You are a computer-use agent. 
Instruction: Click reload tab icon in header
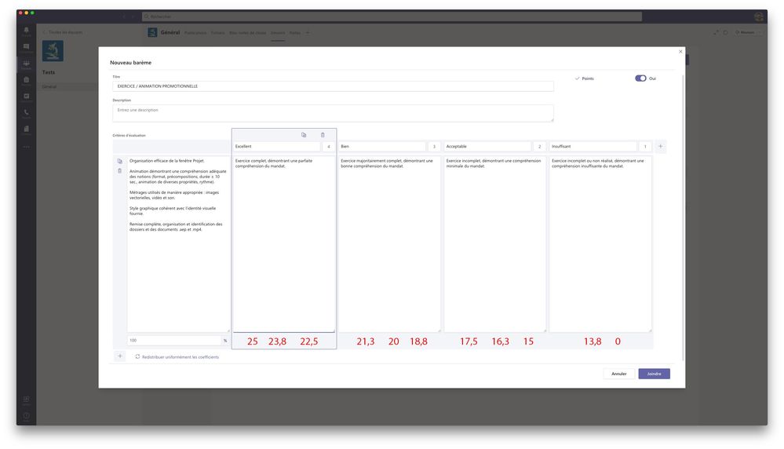[725, 32]
